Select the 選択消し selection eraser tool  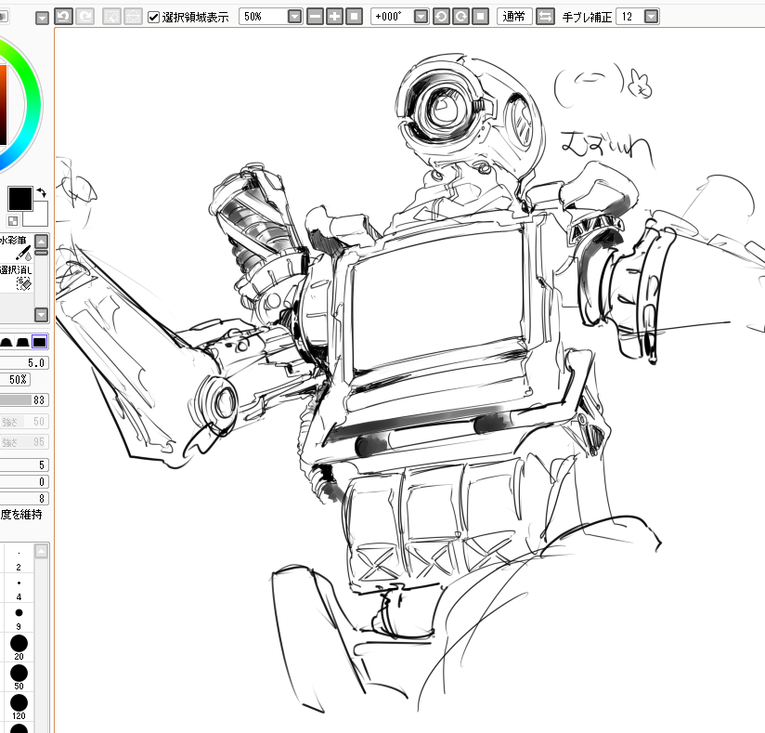[16, 278]
